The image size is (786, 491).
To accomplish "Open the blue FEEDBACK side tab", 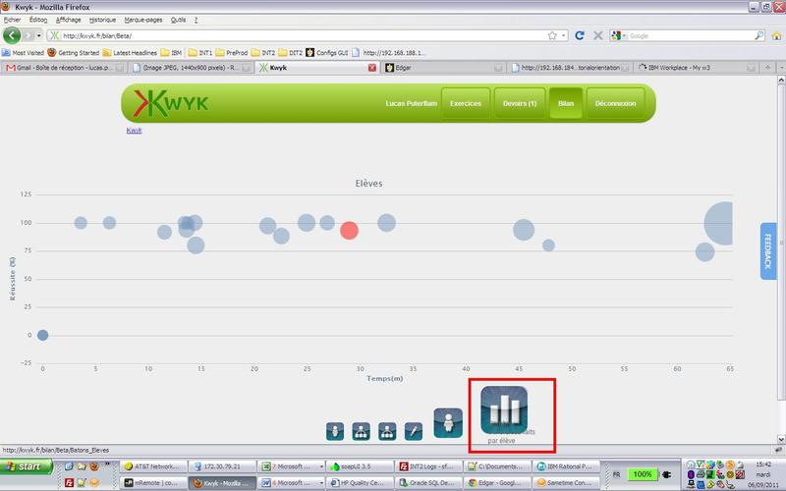I will click(x=768, y=251).
